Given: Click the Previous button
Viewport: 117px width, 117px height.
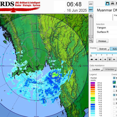Looking at the screenshot, I should [x=102, y=41].
